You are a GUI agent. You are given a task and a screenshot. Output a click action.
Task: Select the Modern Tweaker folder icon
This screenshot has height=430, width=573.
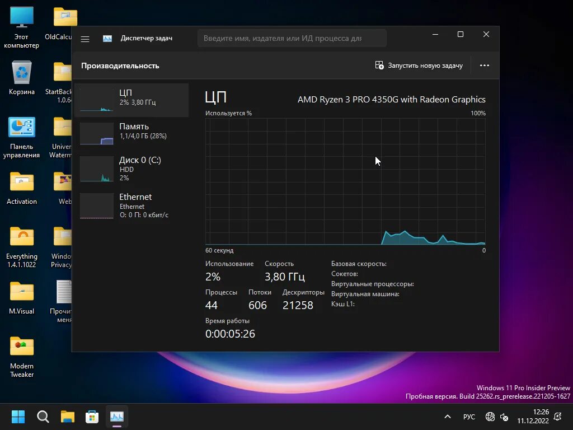click(x=22, y=357)
